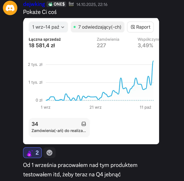Click the Real Ones role icon
Screen dimensions: 184x181
click(x=71, y=4)
